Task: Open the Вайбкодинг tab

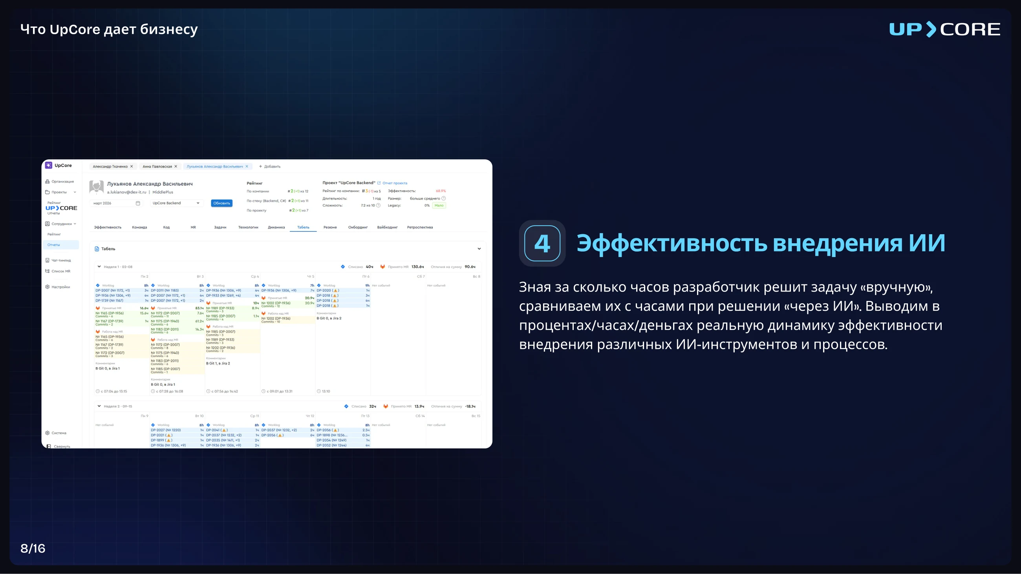Action: [x=387, y=228]
